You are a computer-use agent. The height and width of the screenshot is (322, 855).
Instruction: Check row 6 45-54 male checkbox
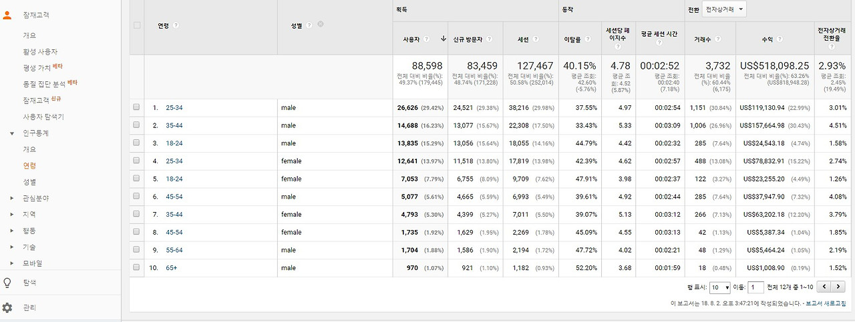click(x=137, y=197)
